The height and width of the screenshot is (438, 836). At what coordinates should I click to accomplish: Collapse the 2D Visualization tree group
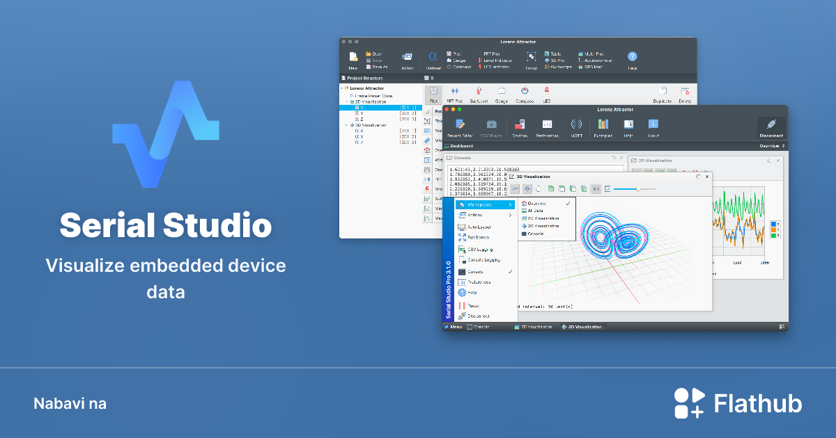click(347, 102)
